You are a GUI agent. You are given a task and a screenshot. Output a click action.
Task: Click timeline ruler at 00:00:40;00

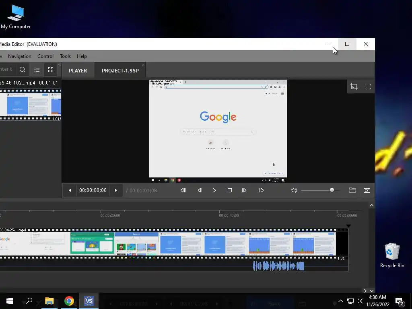pyautogui.click(x=229, y=216)
